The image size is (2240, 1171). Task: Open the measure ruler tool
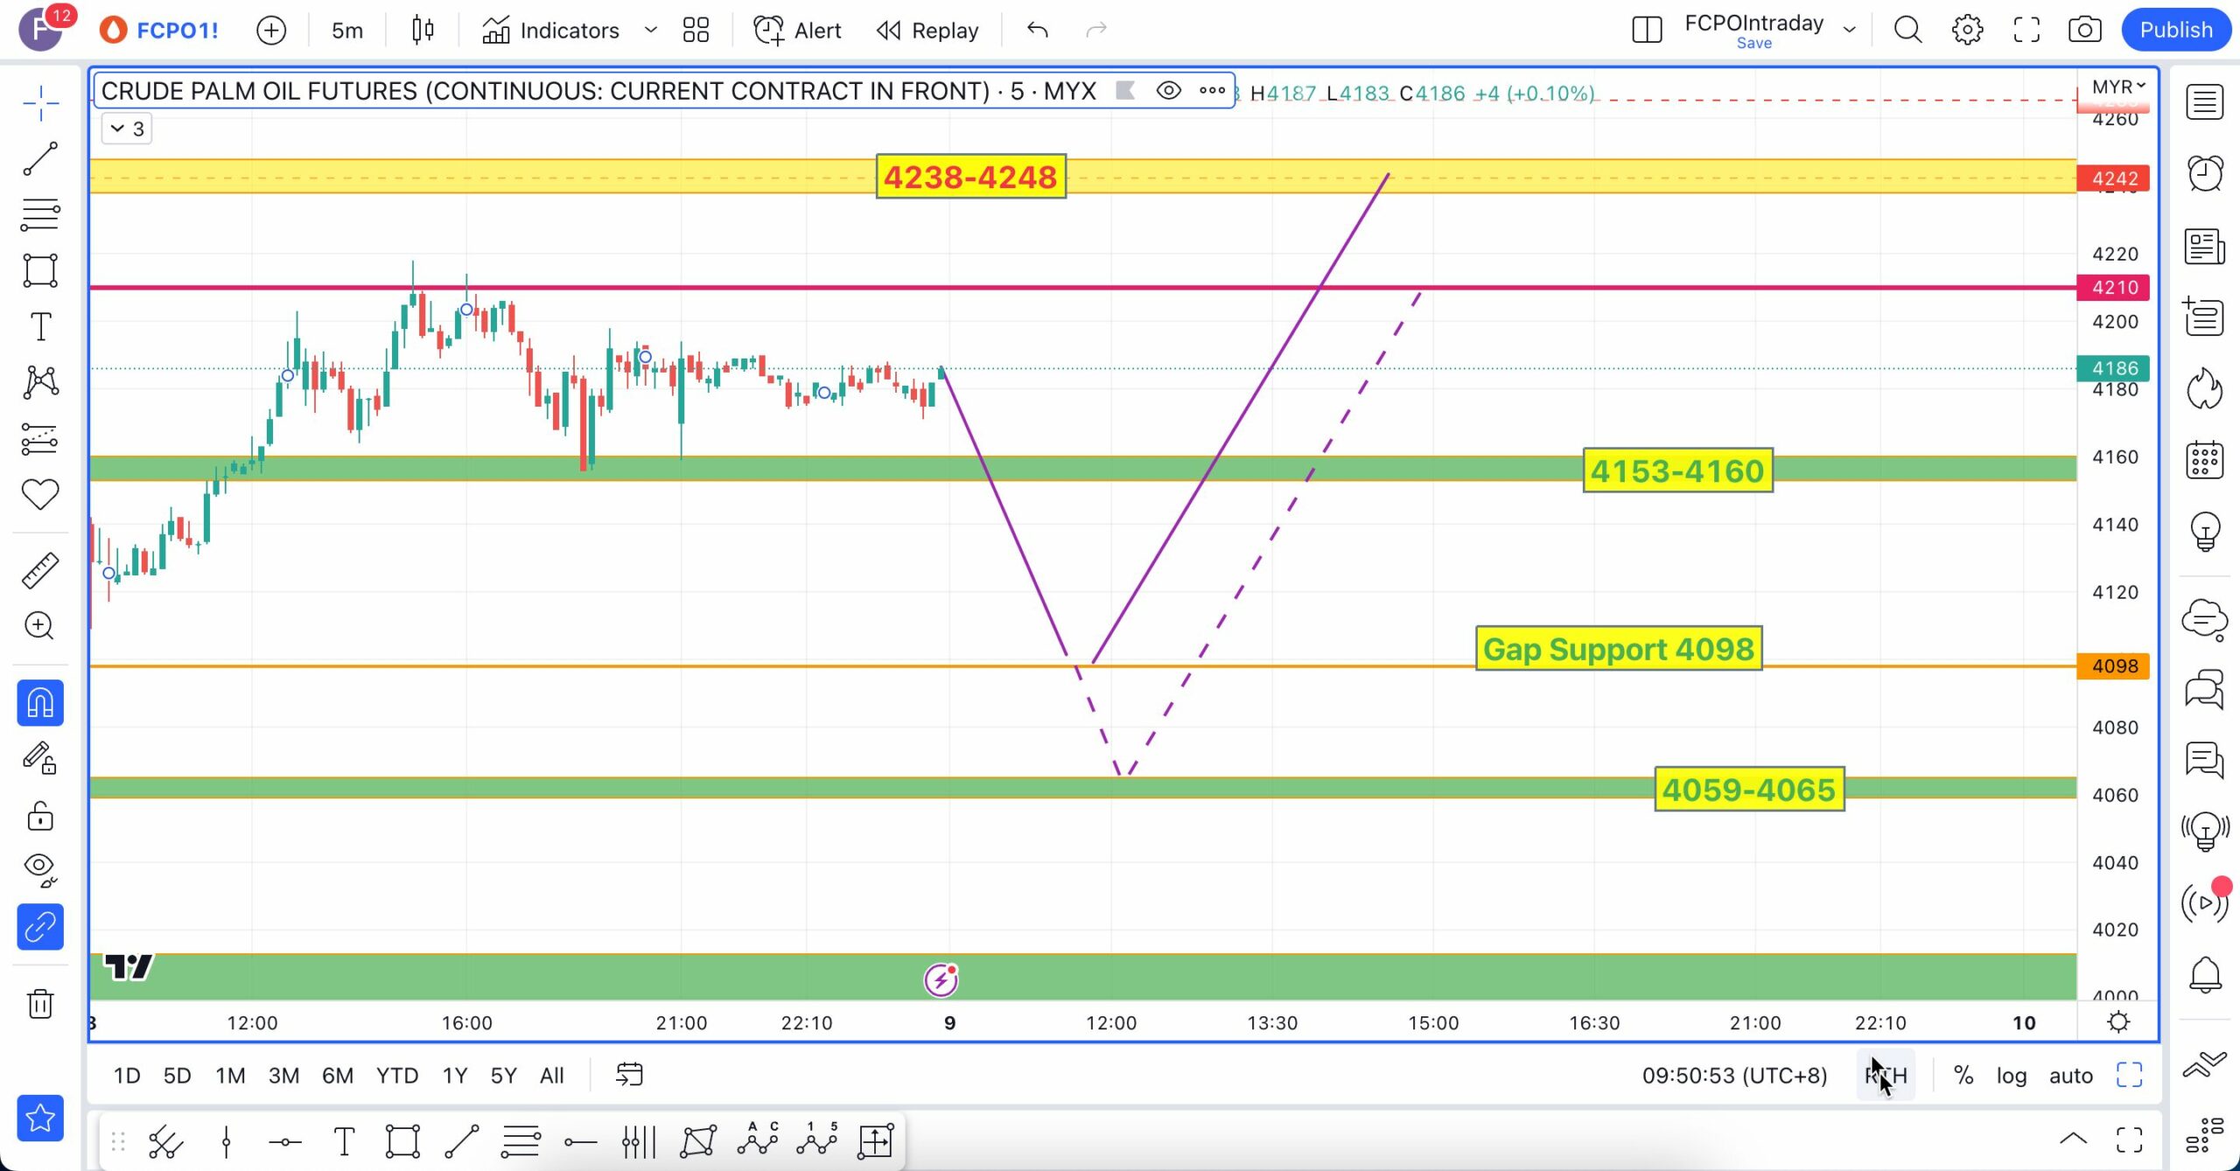[40, 570]
